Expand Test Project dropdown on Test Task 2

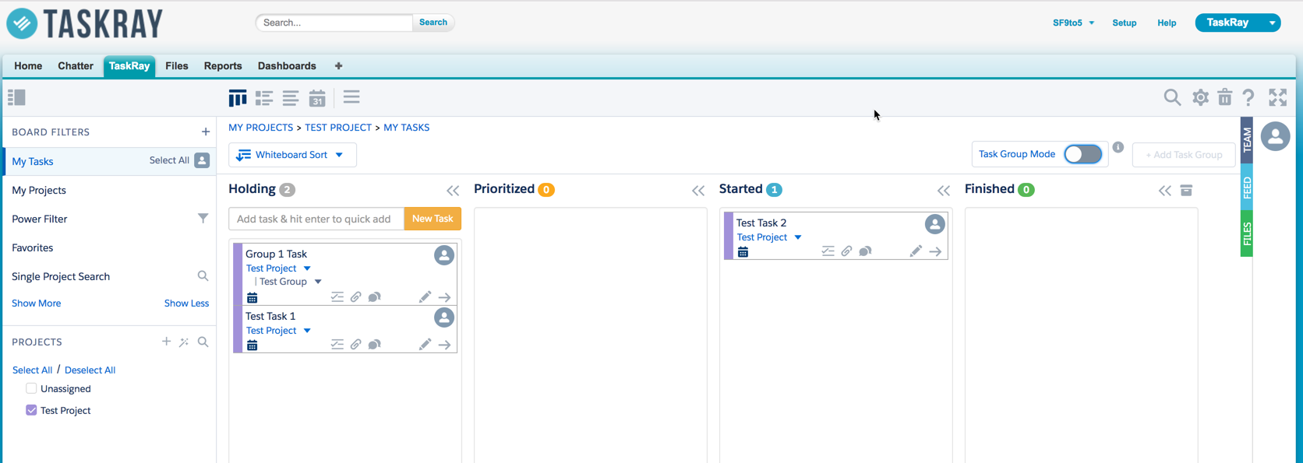coord(798,237)
